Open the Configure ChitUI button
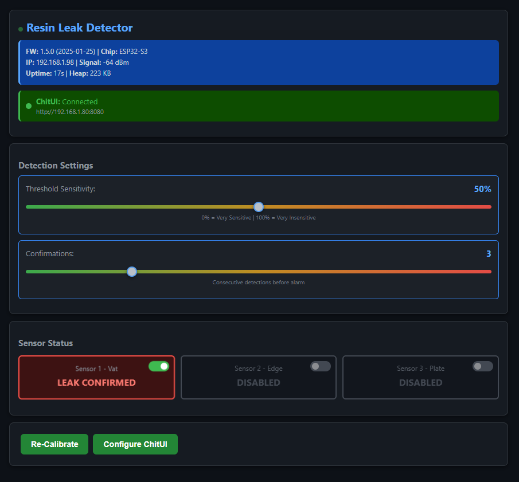Screen dimensions: 519x482 135,444
